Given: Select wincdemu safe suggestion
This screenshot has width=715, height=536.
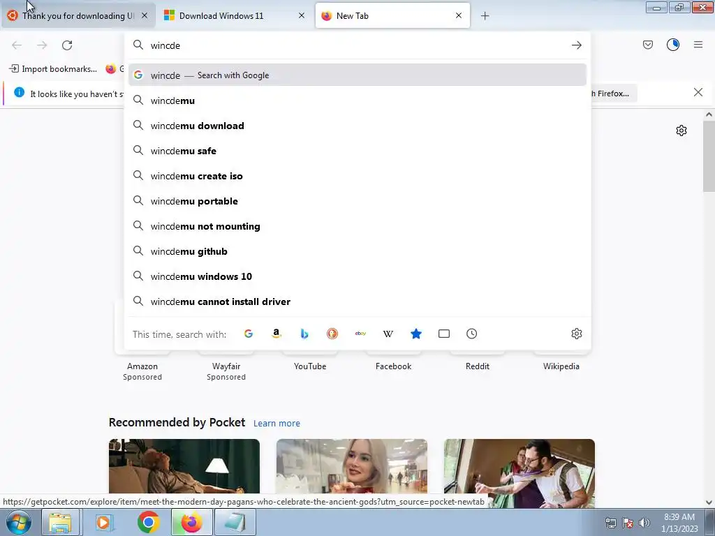Looking at the screenshot, I should (x=357, y=151).
